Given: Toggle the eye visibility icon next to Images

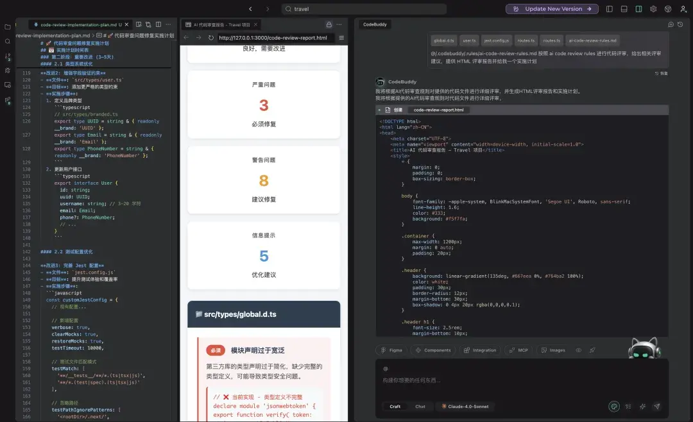Looking at the screenshot, I should pos(578,351).
